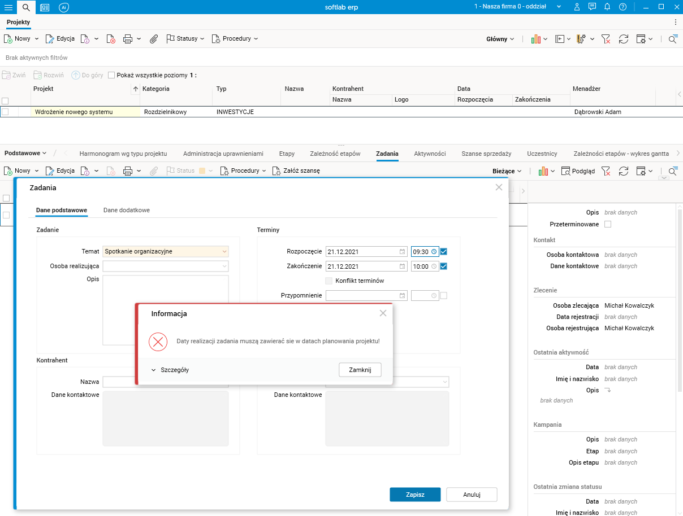This screenshot has width=683, height=516.
Task: Click the Dąbrowski Adam cell
Action: pyautogui.click(x=598, y=112)
